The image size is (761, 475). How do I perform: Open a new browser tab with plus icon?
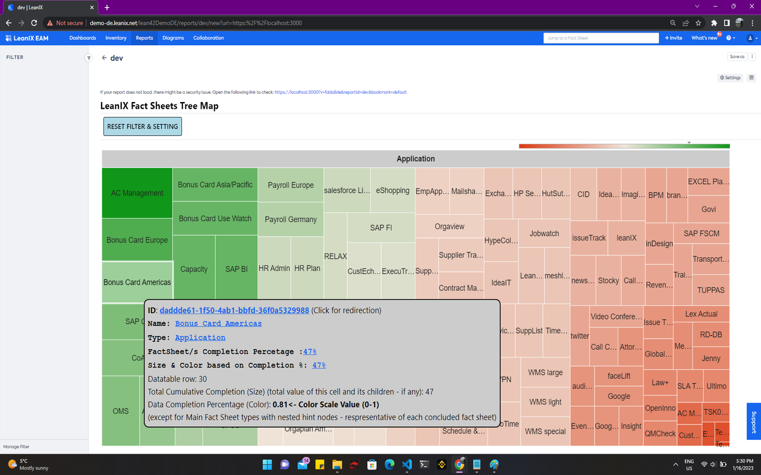(x=107, y=7)
